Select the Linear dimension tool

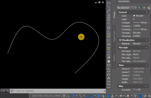click(109, 3)
